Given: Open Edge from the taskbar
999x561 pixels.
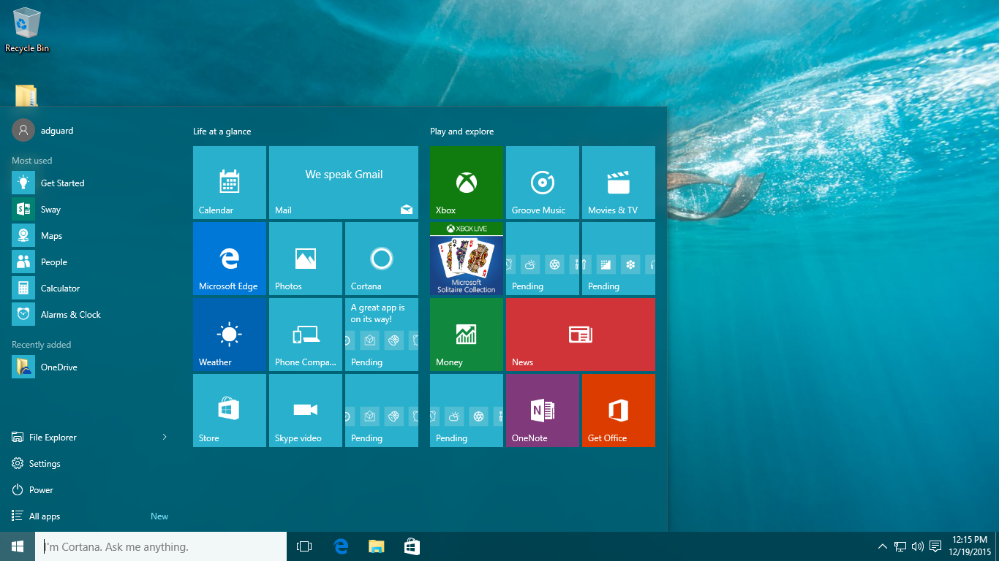Looking at the screenshot, I should [x=340, y=546].
